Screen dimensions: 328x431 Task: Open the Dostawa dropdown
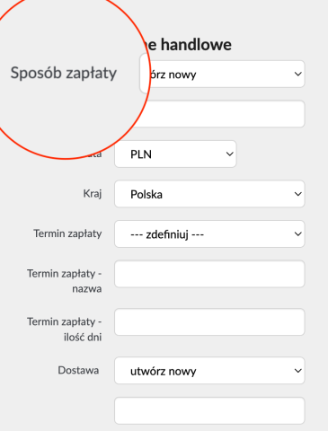tap(209, 371)
